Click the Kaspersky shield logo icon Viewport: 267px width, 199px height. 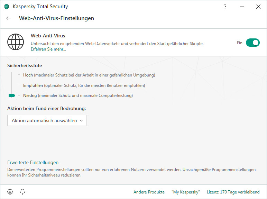click(x=7, y=7)
